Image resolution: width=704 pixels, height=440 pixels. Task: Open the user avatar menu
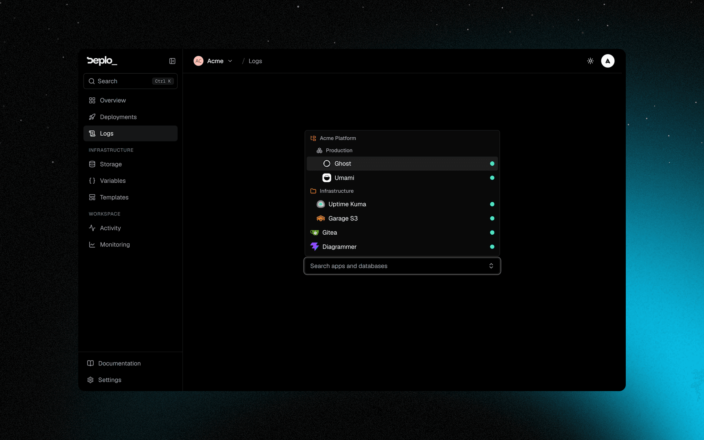607,61
